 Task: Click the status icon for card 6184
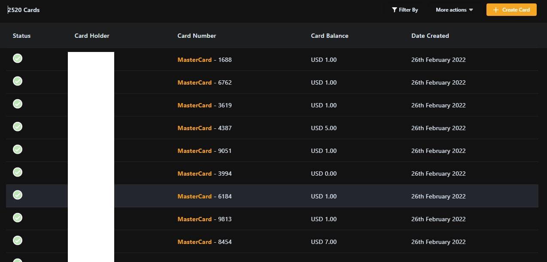point(18,195)
